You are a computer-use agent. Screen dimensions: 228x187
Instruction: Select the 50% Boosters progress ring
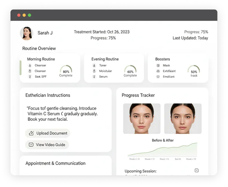coord(194,71)
